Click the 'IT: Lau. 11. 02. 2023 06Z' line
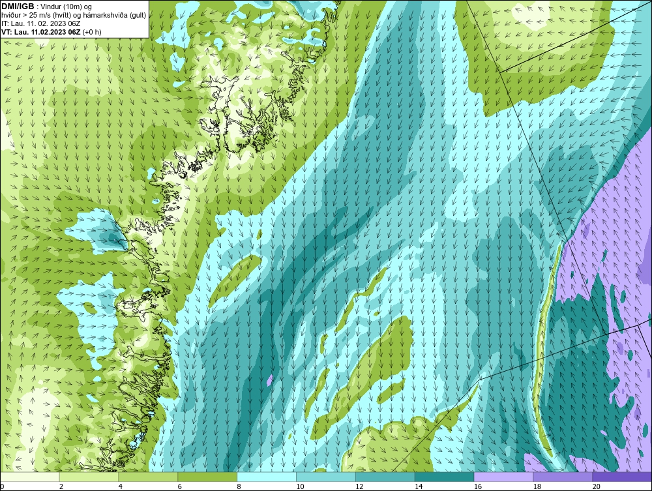Screen dimensions: 652x491 40,23
